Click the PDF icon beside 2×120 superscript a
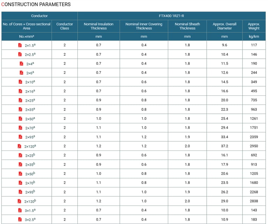This screenshot has width=268, height=224. pos(20,146)
